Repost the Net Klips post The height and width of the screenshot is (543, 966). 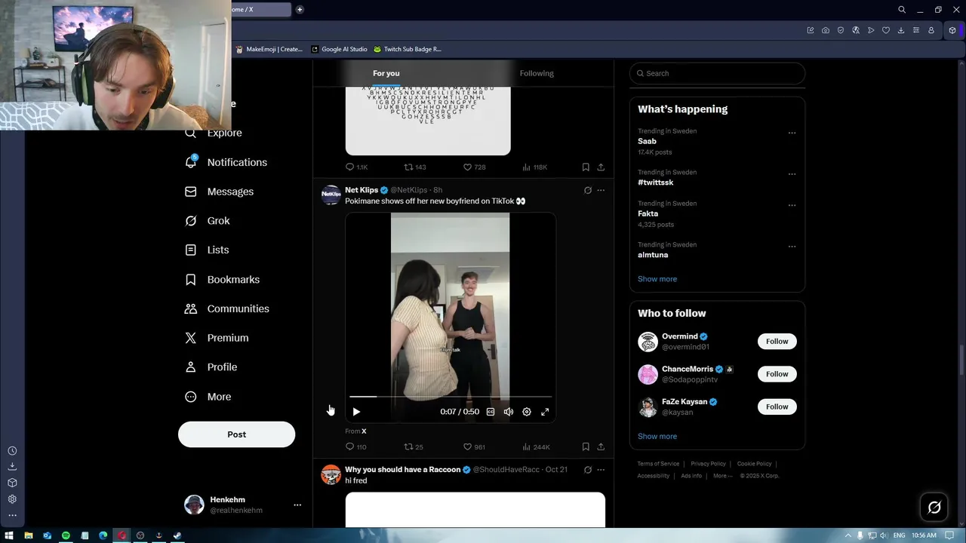pos(414,446)
